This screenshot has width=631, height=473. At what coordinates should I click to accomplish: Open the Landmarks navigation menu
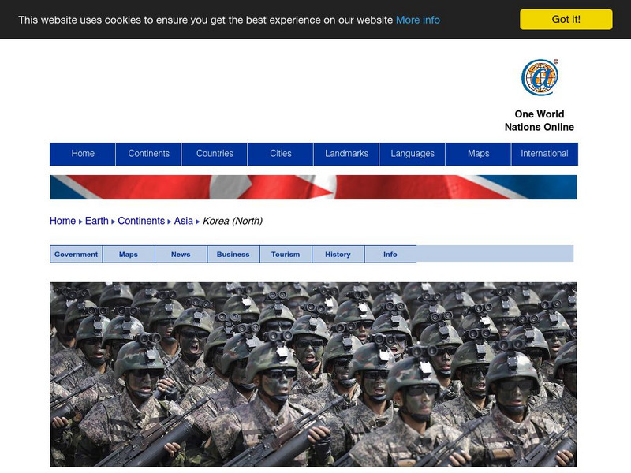[x=348, y=154]
